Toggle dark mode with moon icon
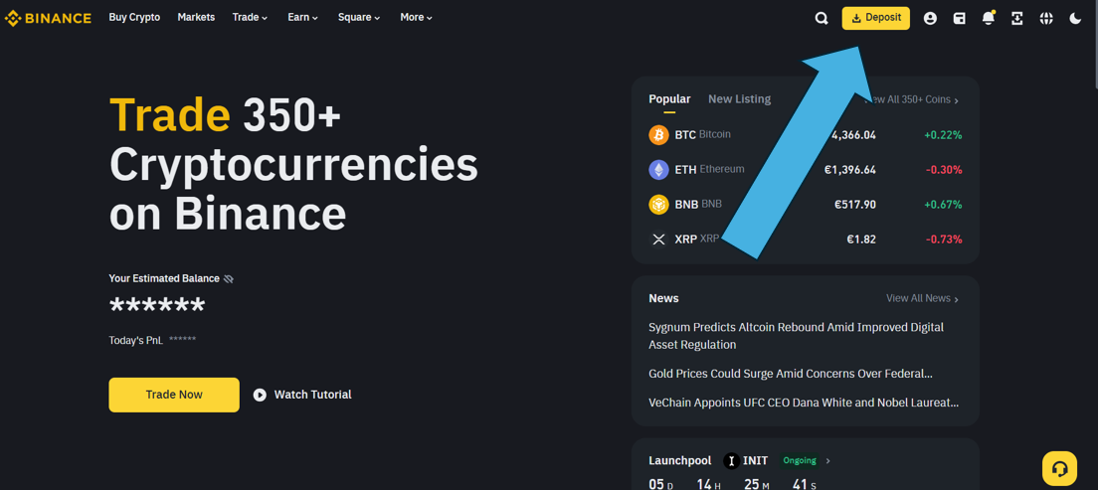 [x=1075, y=18]
